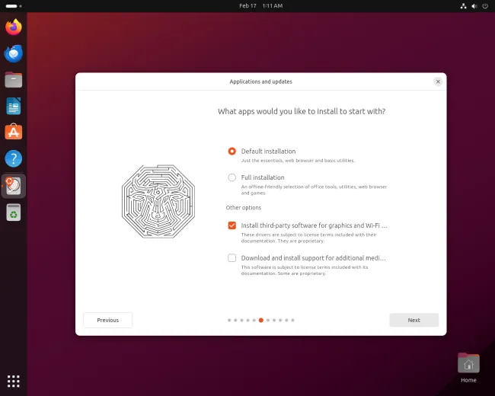Click the Next button

click(x=414, y=320)
